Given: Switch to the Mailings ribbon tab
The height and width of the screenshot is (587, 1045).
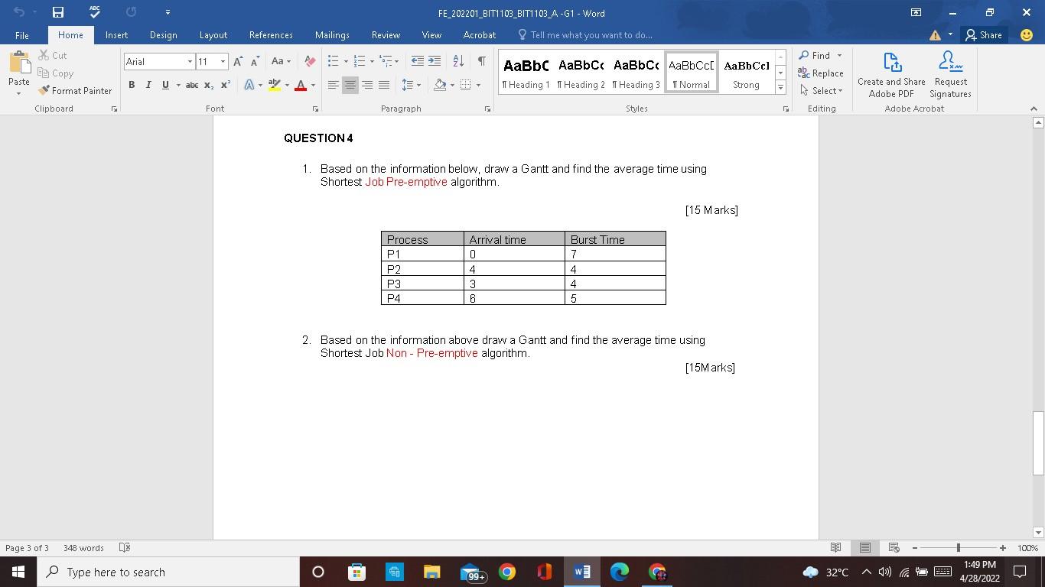Looking at the screenshot, I should click(x=331, y=34).
